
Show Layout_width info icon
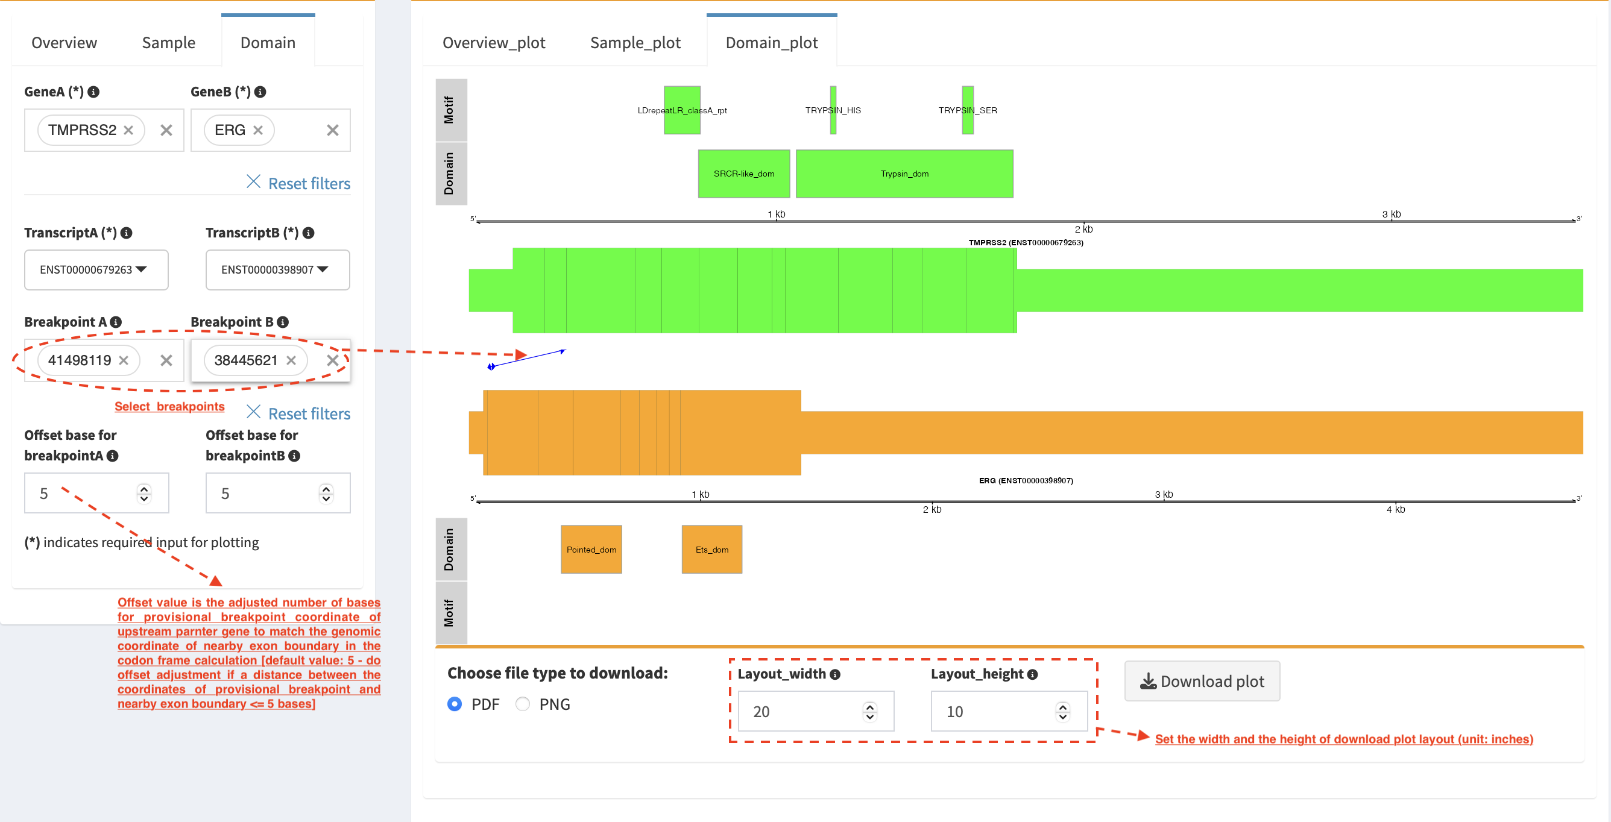835,674
